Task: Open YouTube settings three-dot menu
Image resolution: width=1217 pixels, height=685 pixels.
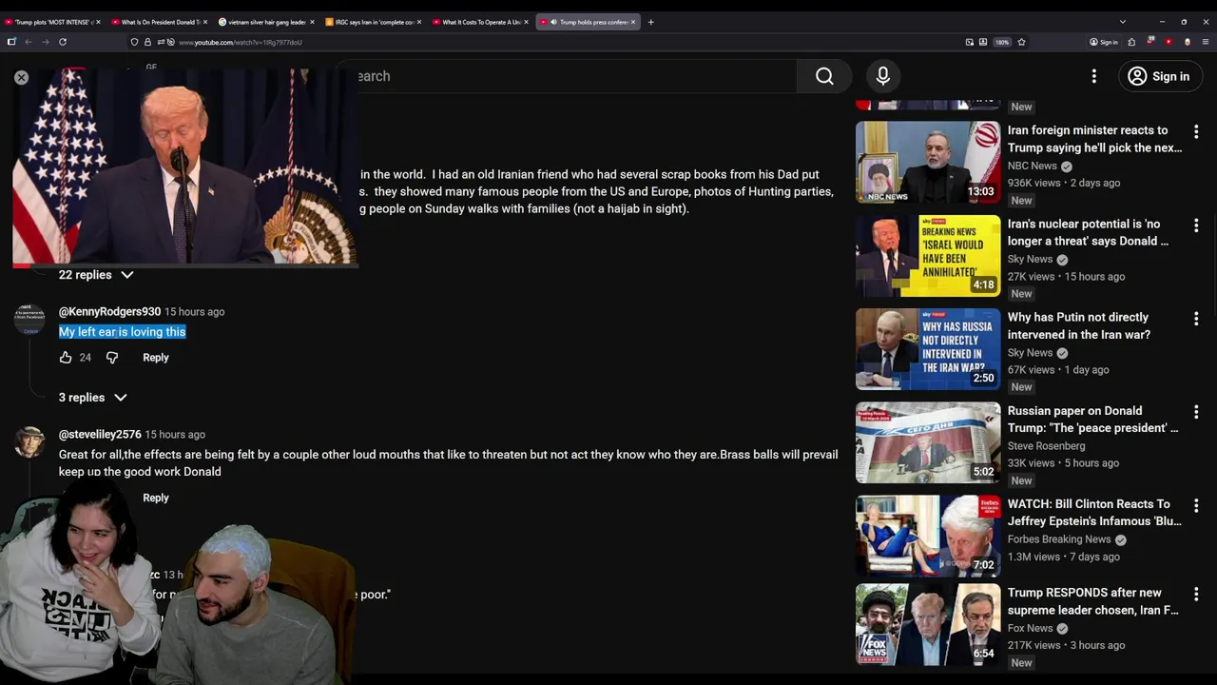Action: (x=1094, y=76)
